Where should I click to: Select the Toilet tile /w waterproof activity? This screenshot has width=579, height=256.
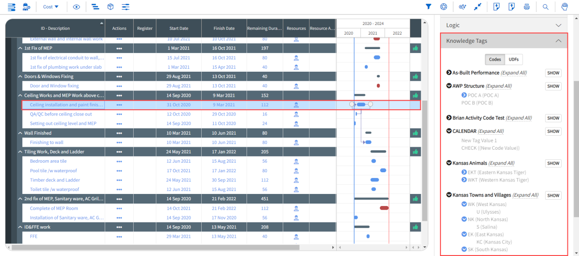(x=55, y=190)
